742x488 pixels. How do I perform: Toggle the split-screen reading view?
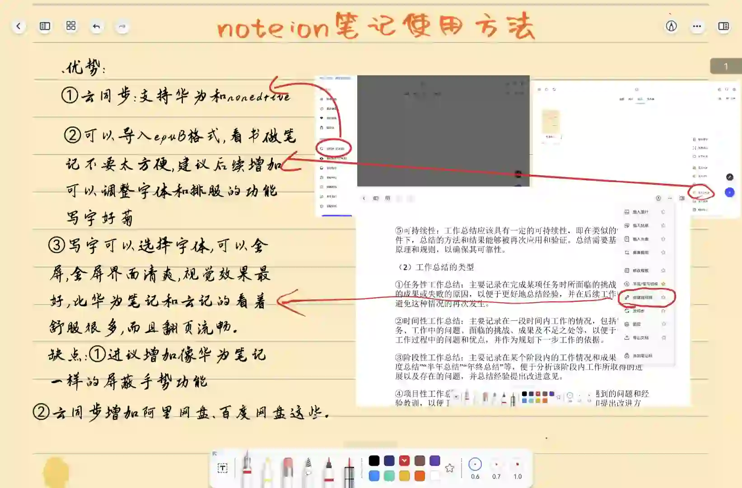tap(723, 27)
